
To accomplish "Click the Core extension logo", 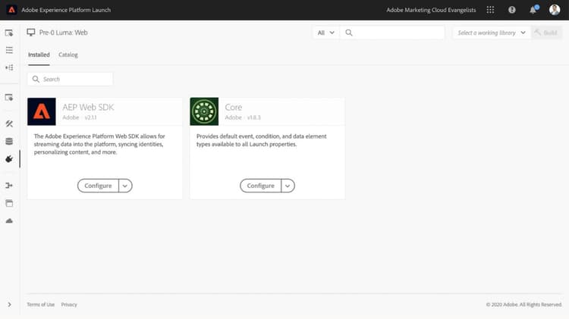I will pos(204,111).
